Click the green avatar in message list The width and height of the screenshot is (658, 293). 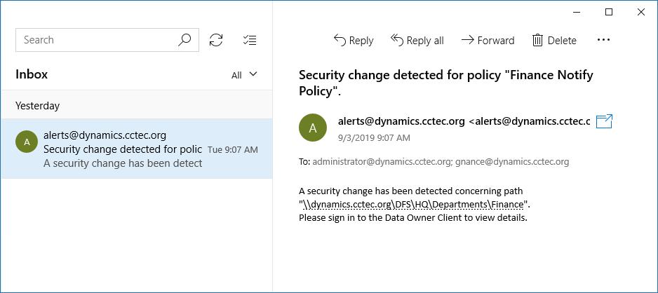click(x=27, y=142)
